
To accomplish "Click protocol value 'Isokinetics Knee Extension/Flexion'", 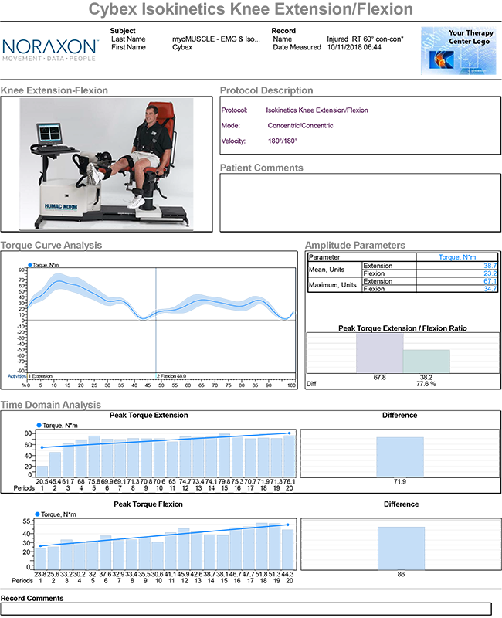I will 317,110.
